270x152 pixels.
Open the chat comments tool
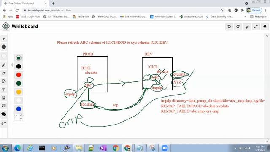pos(4,114)
